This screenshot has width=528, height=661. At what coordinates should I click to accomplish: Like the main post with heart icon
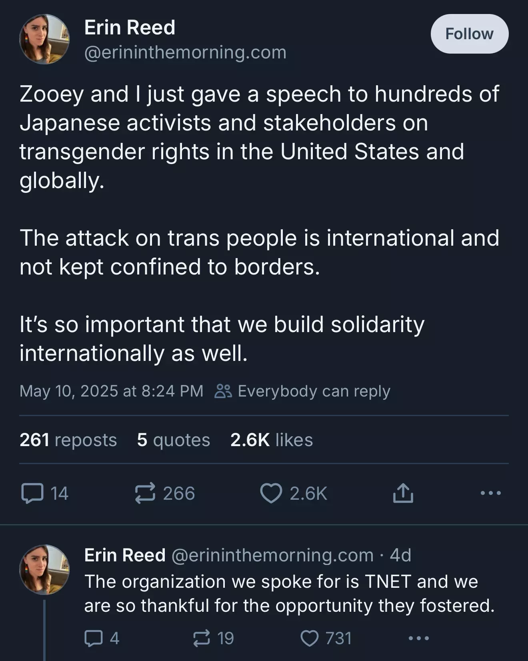(271, 493)
